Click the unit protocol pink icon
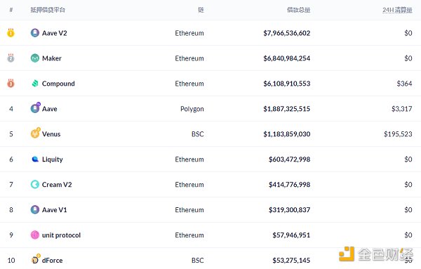421x269 pixels. (x=35, y=235)
